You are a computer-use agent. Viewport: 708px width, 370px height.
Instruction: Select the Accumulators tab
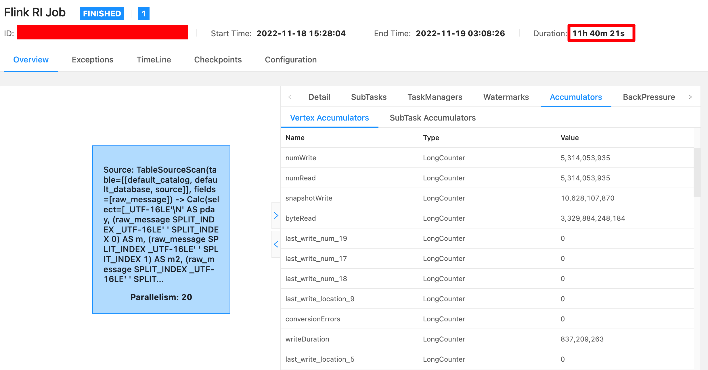pyautogui.click(x=576, y=97)
